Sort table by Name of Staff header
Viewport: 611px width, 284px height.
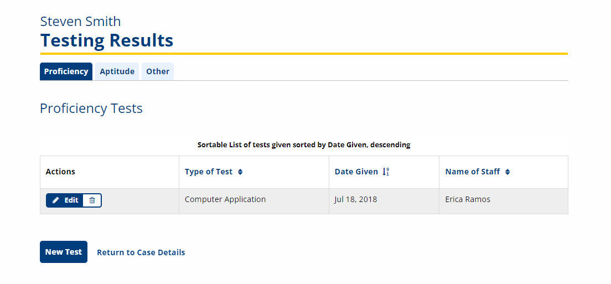(473, 172)
